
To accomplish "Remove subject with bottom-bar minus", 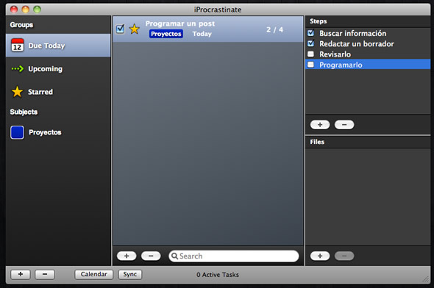I will tap(45, 275).
